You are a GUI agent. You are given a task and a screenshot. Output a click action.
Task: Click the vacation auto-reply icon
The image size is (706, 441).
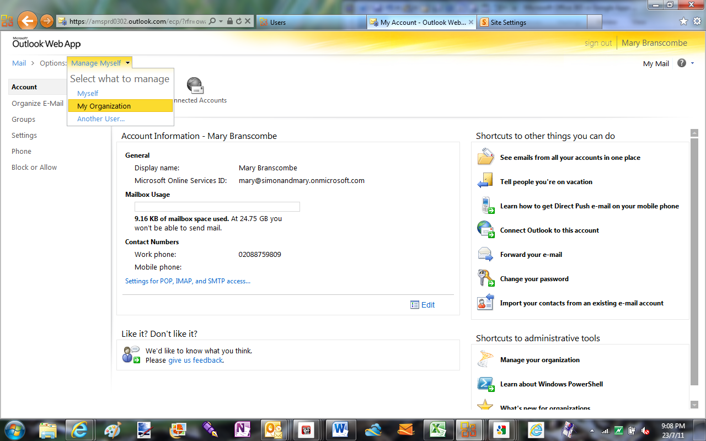point(485,181)
